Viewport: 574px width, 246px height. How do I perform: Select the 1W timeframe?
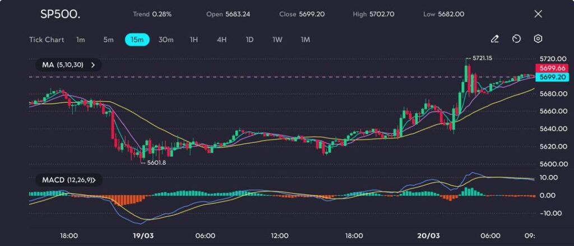point(277,40)
